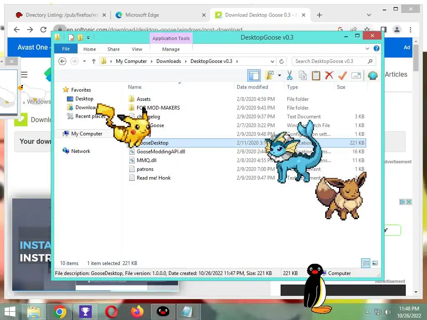
Task: Open Chrome tab search dropdown chevron
Action: (369, 15)
